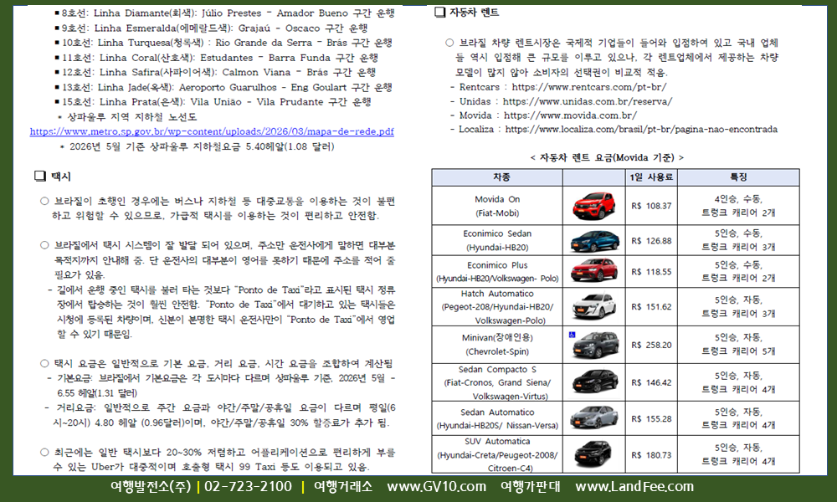The image size is (837, 502).
Task: Click the 11호선 Linha Coral line entry
Action: pyautogui.click(x=217, y=57)
